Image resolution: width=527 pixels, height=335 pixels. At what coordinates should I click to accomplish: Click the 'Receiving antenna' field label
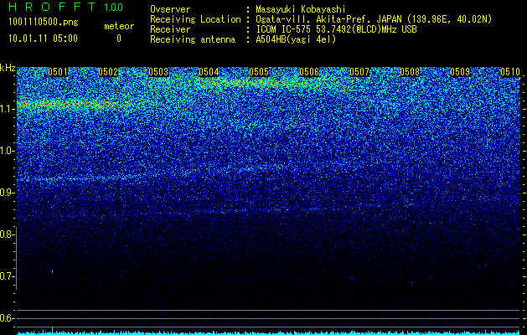point(193,39)
